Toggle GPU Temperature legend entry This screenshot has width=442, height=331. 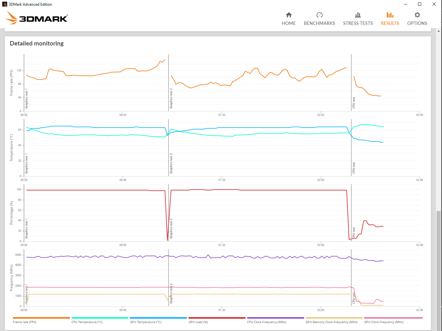coord(146,322)
